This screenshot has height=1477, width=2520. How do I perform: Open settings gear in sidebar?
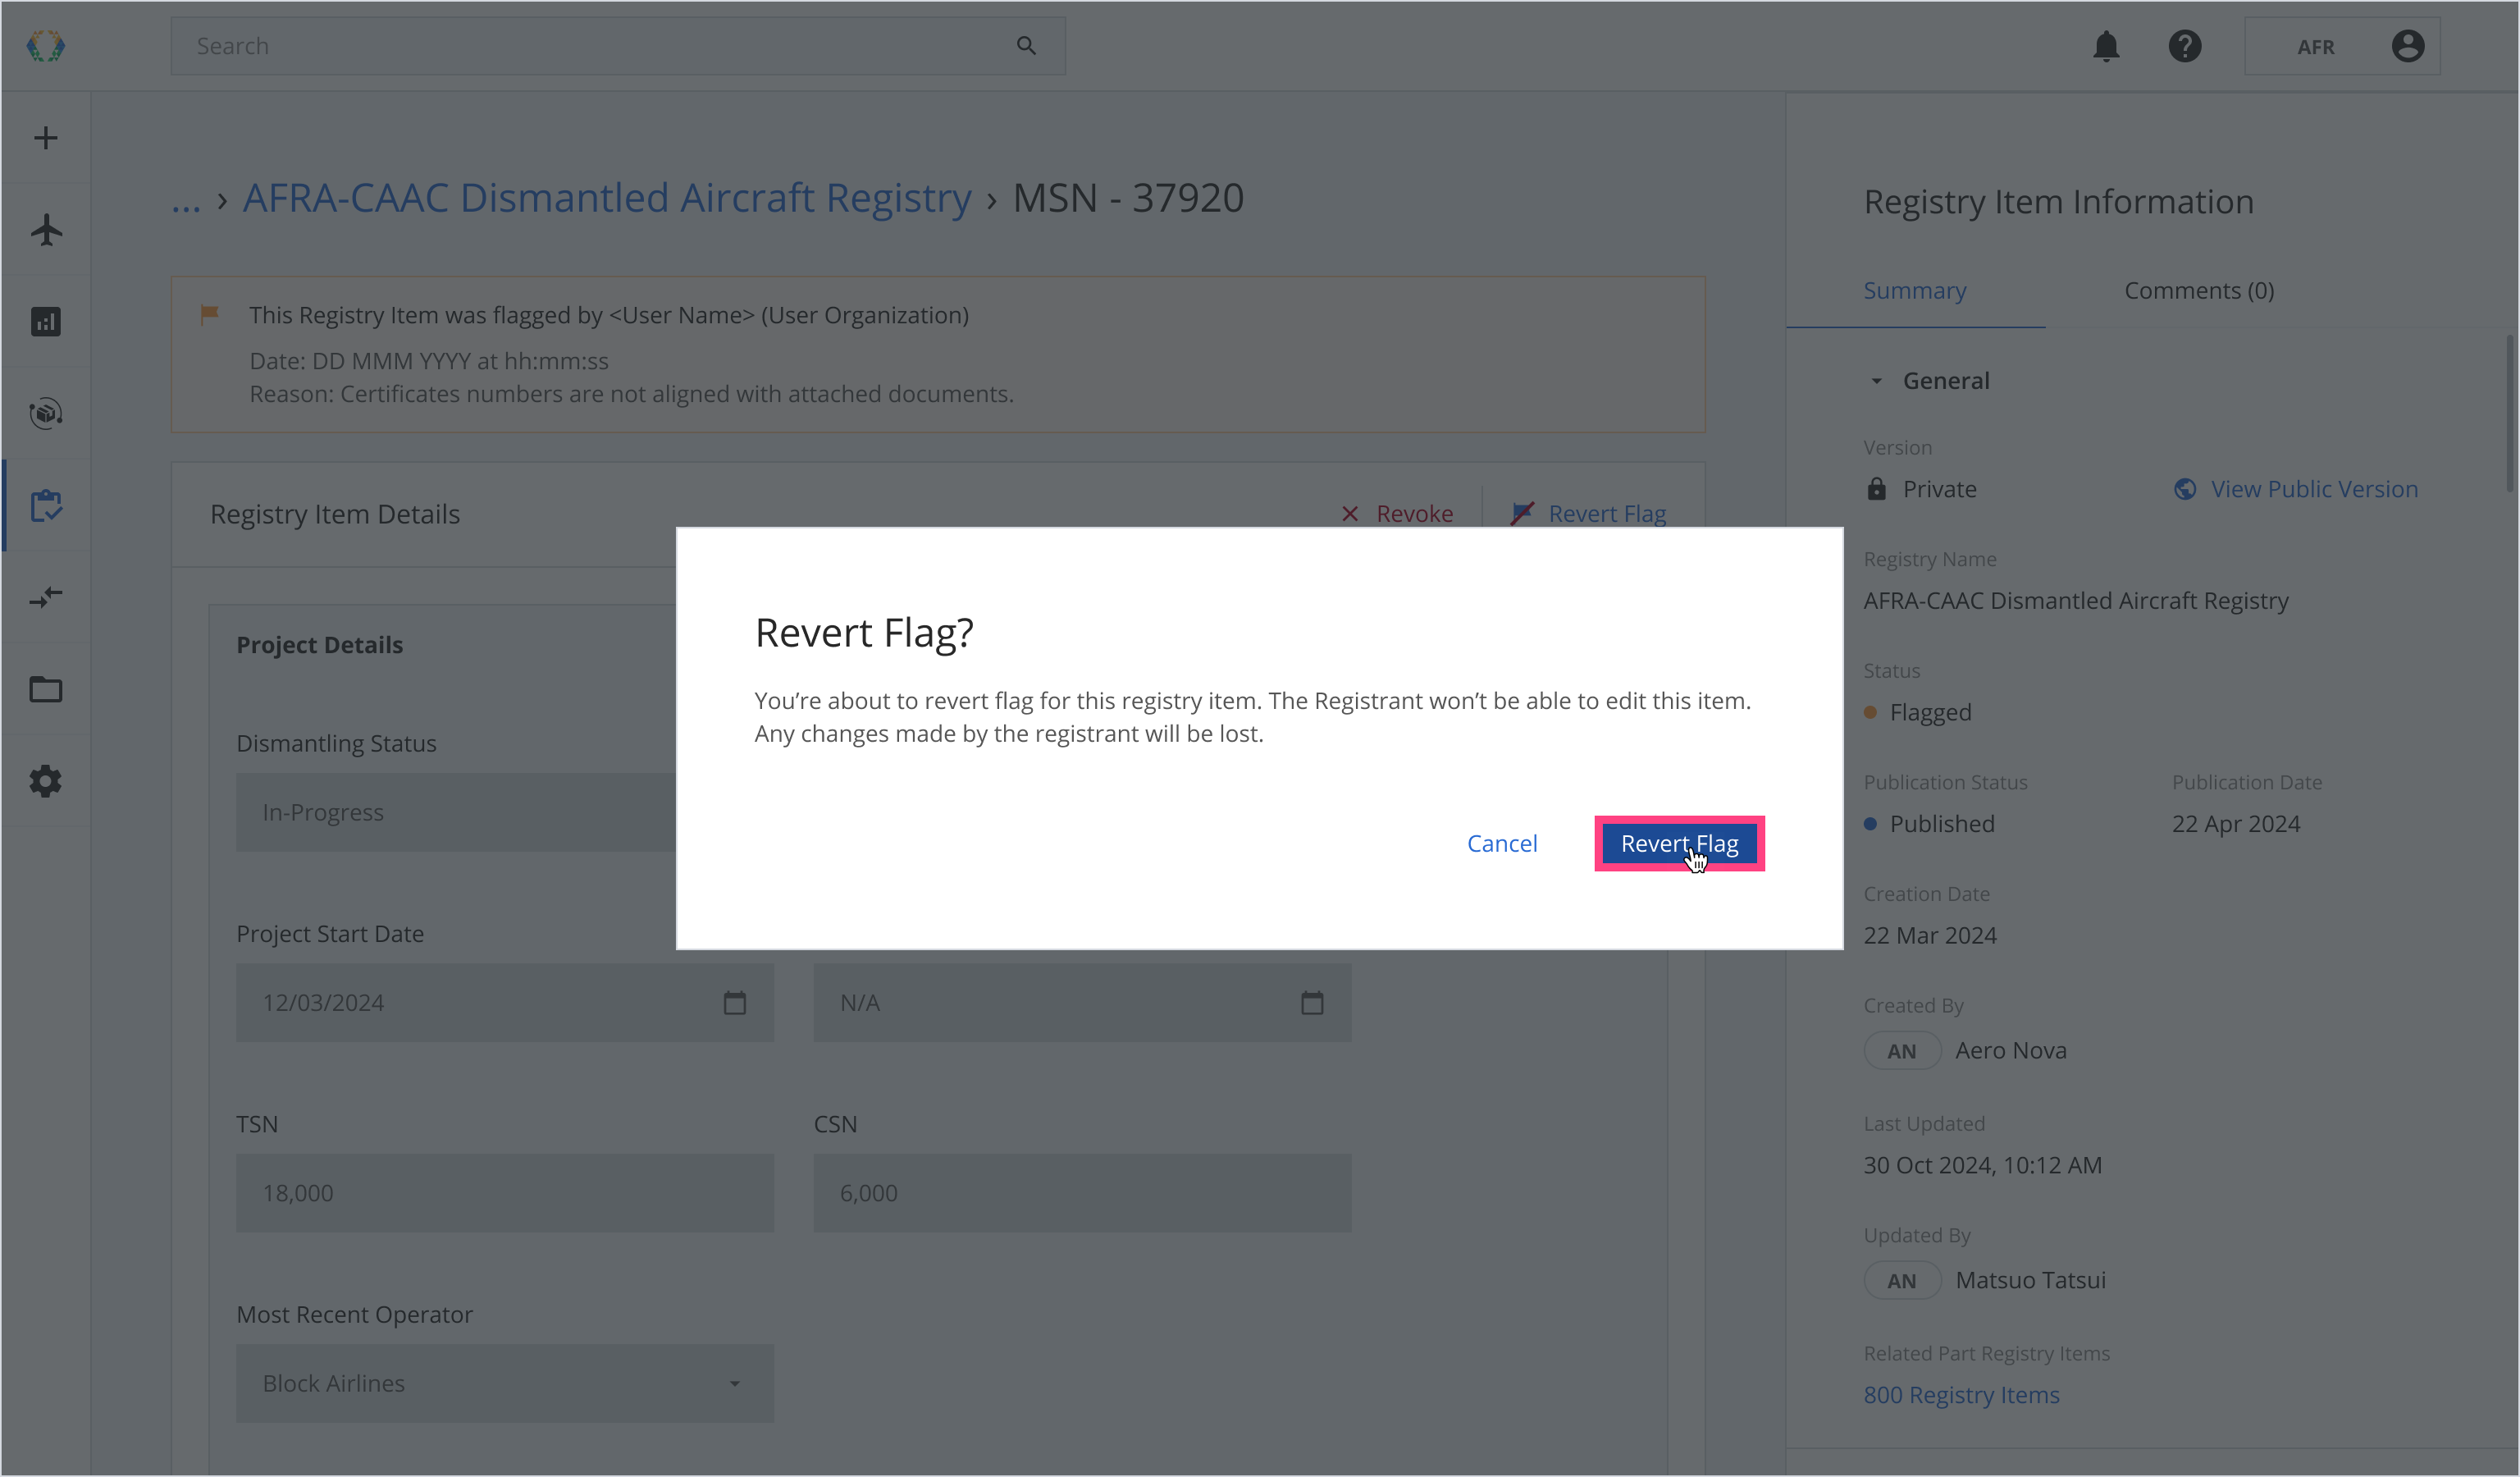click(46, 781)
